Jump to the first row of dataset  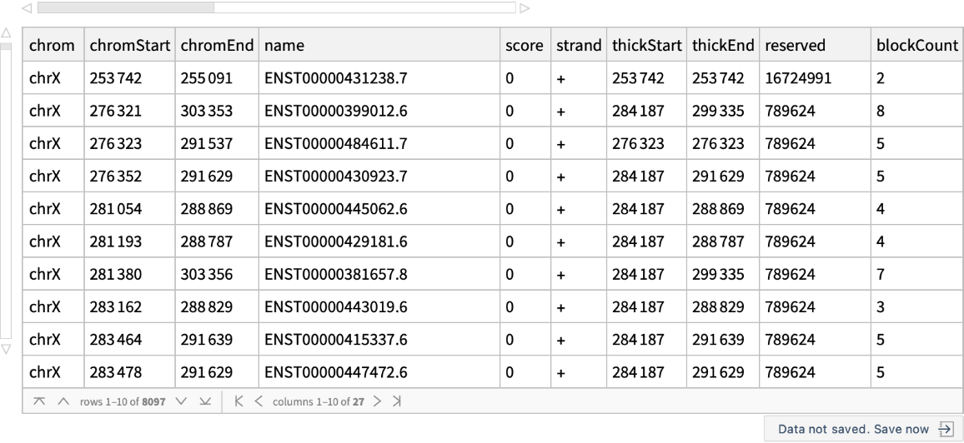click(38, 402)
